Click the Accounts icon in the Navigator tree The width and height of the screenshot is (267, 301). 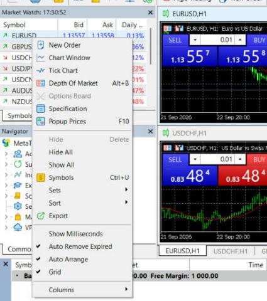[x=18, y=154]
